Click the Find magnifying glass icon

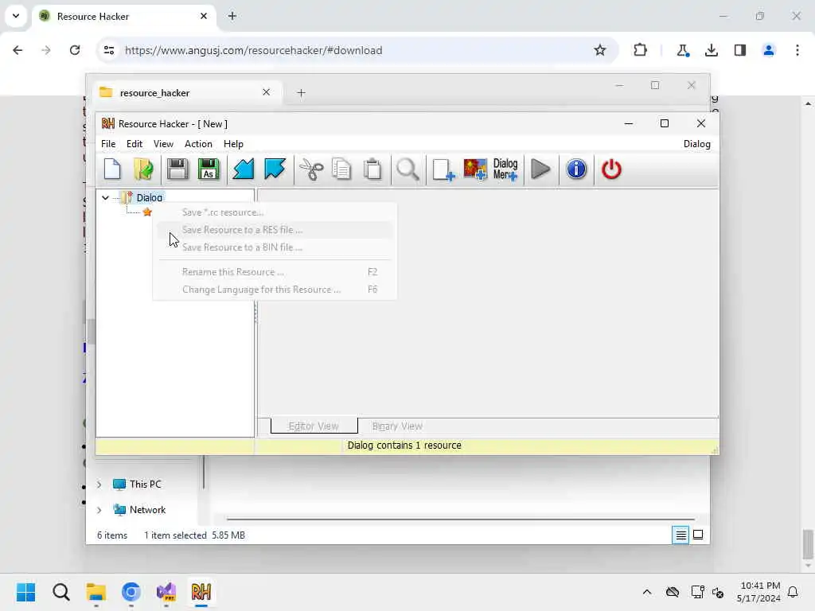point(407,169)
